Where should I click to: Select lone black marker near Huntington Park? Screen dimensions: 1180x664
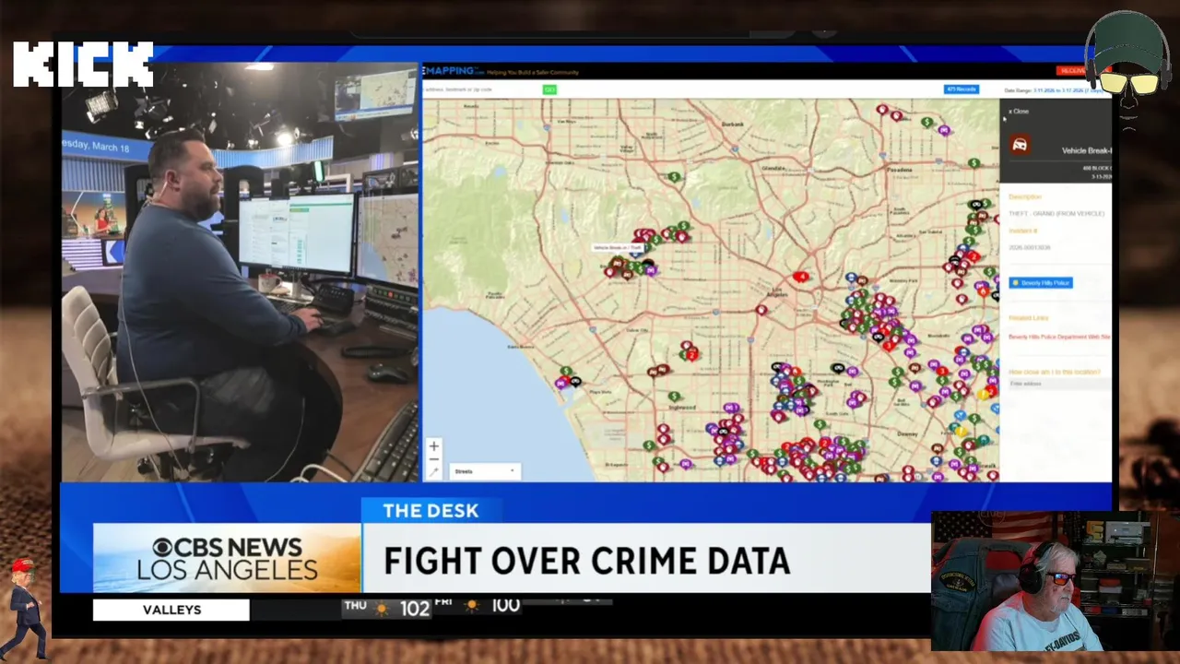point(838,369)
